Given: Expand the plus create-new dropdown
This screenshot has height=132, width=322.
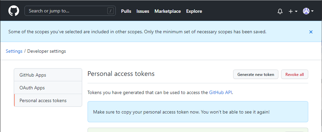Looking at the screenshot, I should coord(293,11).
